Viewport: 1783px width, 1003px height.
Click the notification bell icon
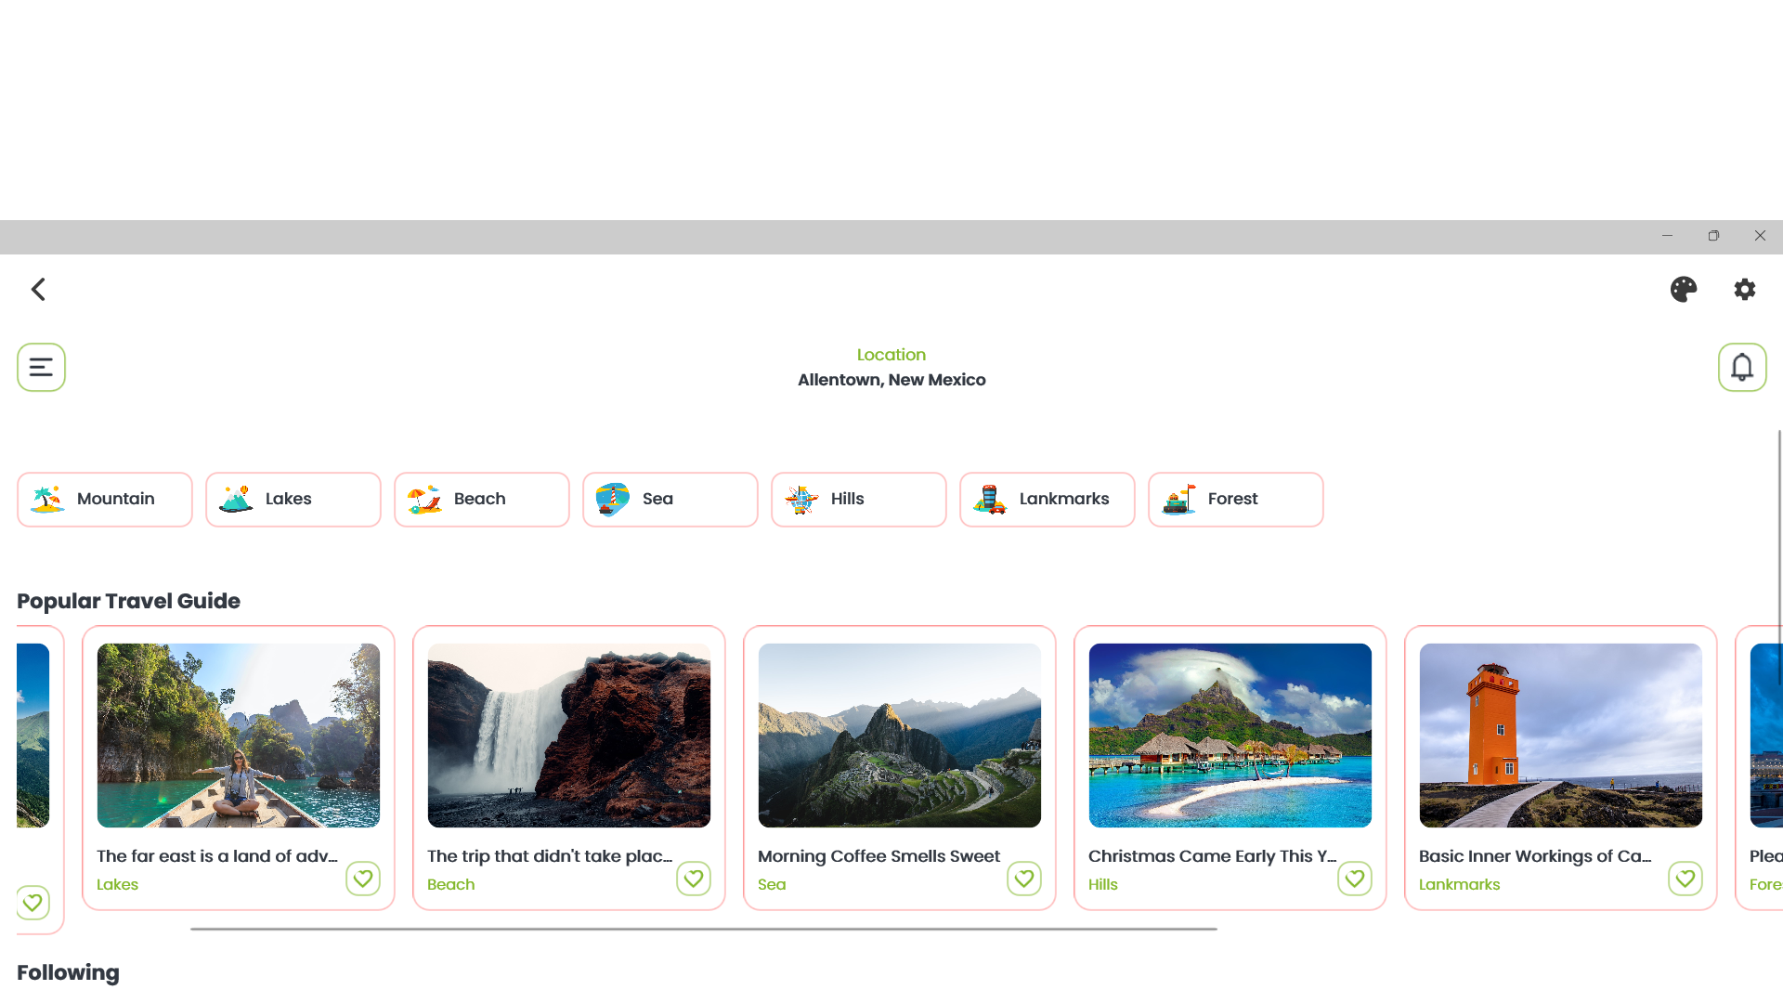(x=1741, y=368)
